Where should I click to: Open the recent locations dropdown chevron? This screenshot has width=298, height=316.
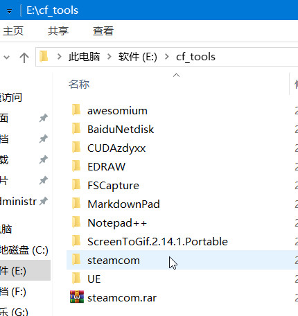(7, 57)
